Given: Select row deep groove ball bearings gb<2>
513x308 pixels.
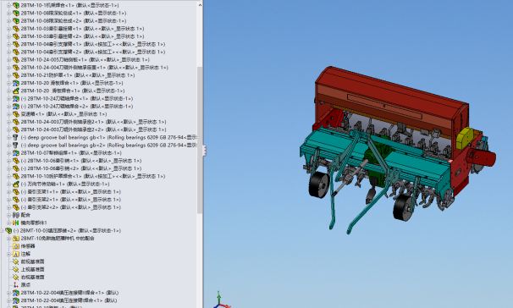Looking at the screenshot, I should [108, 146].
